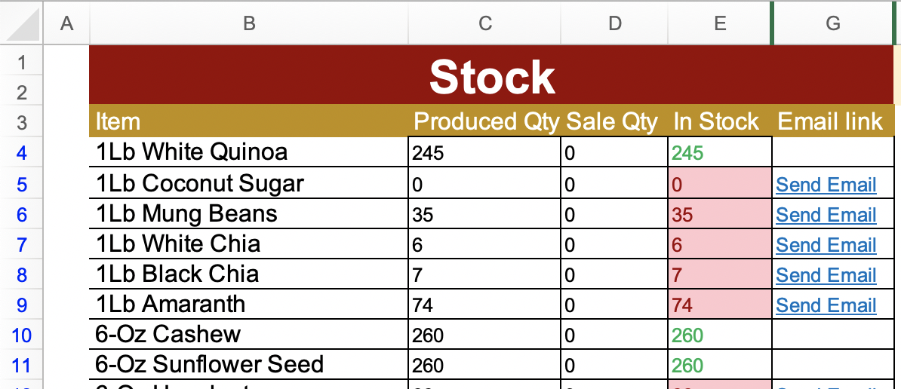Select the Stock title cell

click(x=492, y=75)
